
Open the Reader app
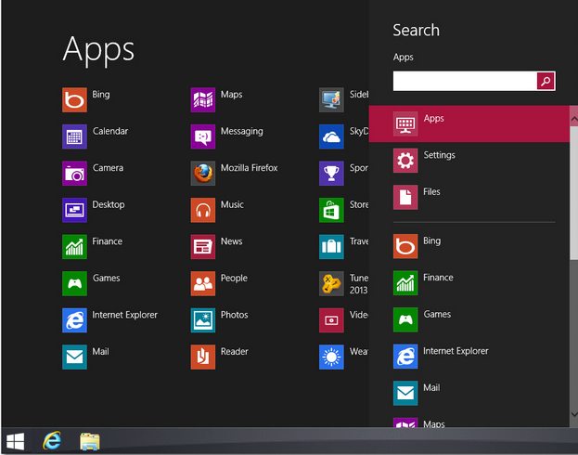click(203, 357)
